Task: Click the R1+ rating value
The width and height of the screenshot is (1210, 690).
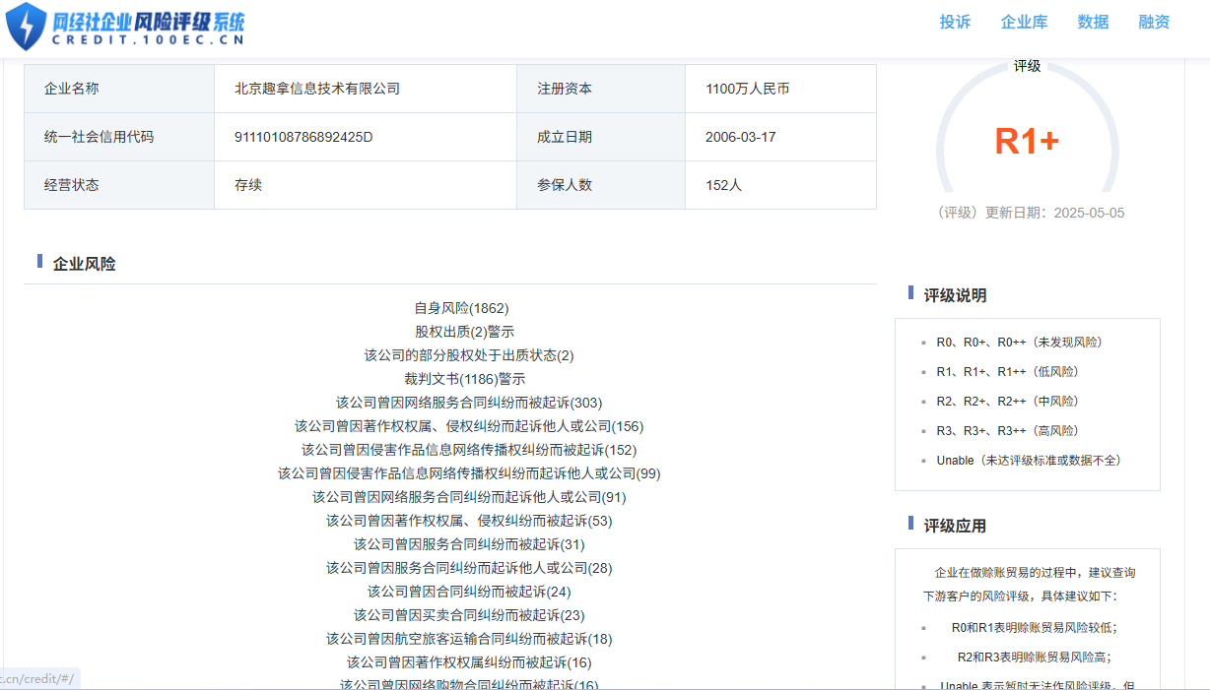Action: pyautogui.click(x=1027, y=142)
